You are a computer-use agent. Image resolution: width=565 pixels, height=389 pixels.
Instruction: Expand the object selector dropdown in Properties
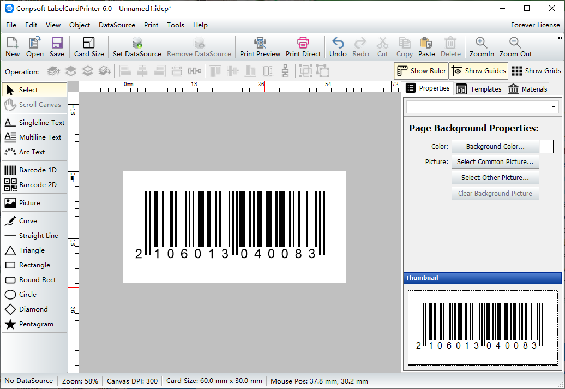(x=554, y=107)
